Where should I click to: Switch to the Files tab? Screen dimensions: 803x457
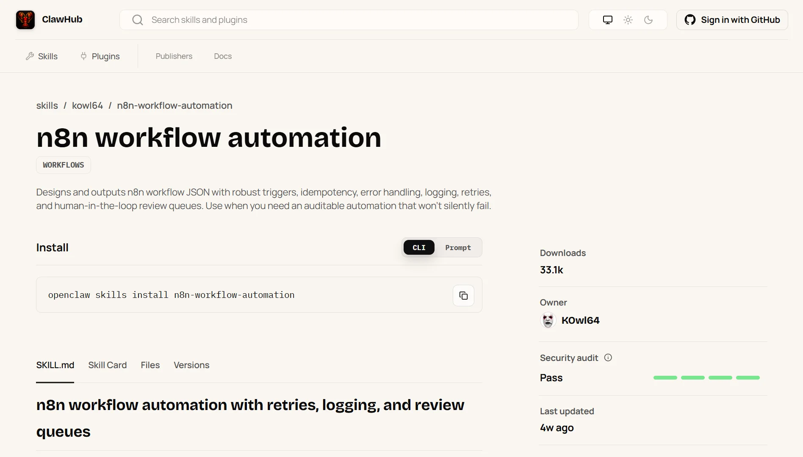tap(150, 365)
